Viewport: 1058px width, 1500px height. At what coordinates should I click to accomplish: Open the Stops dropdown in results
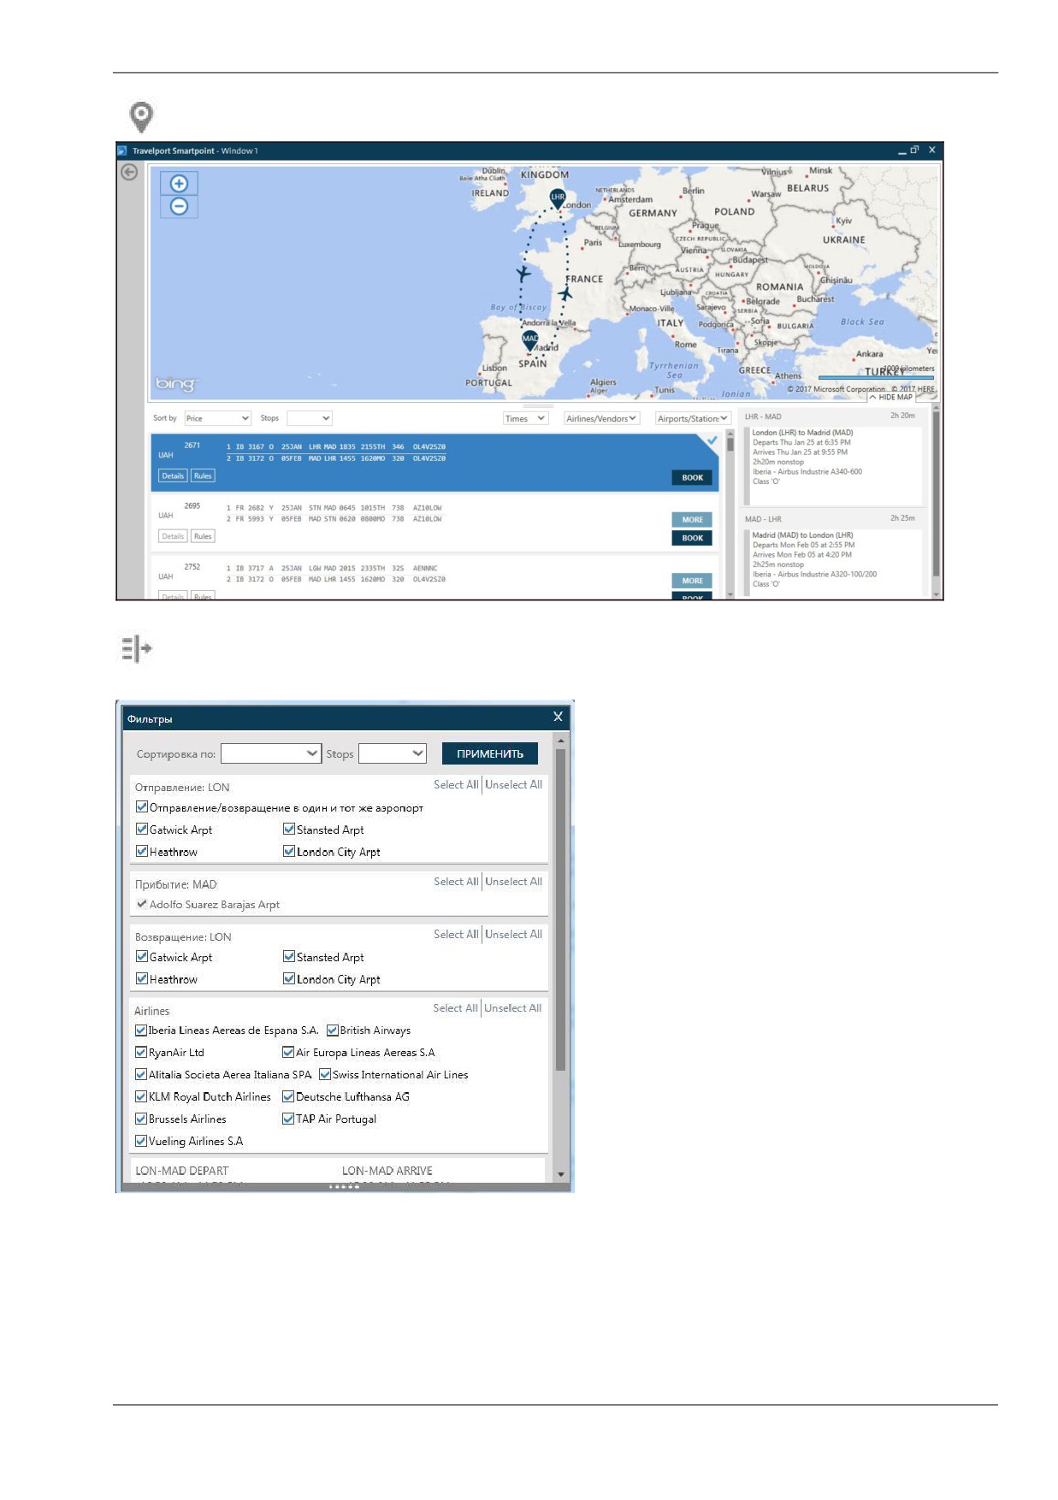click(x=309, y=418)
